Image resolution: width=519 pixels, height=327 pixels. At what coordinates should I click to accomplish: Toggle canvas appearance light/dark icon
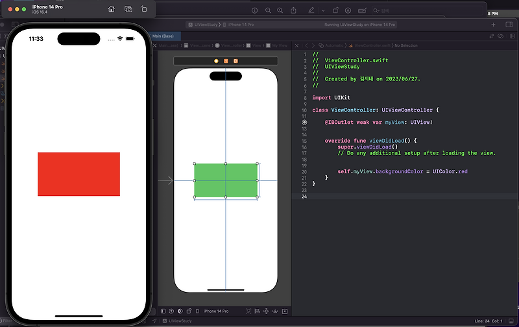(180, 311)
